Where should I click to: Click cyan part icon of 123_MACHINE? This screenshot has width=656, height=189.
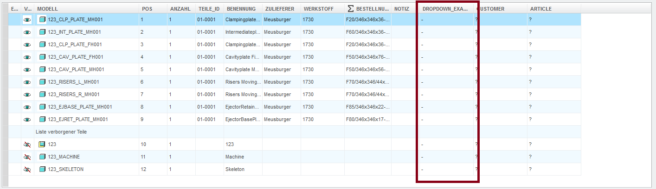pos(42,157)
